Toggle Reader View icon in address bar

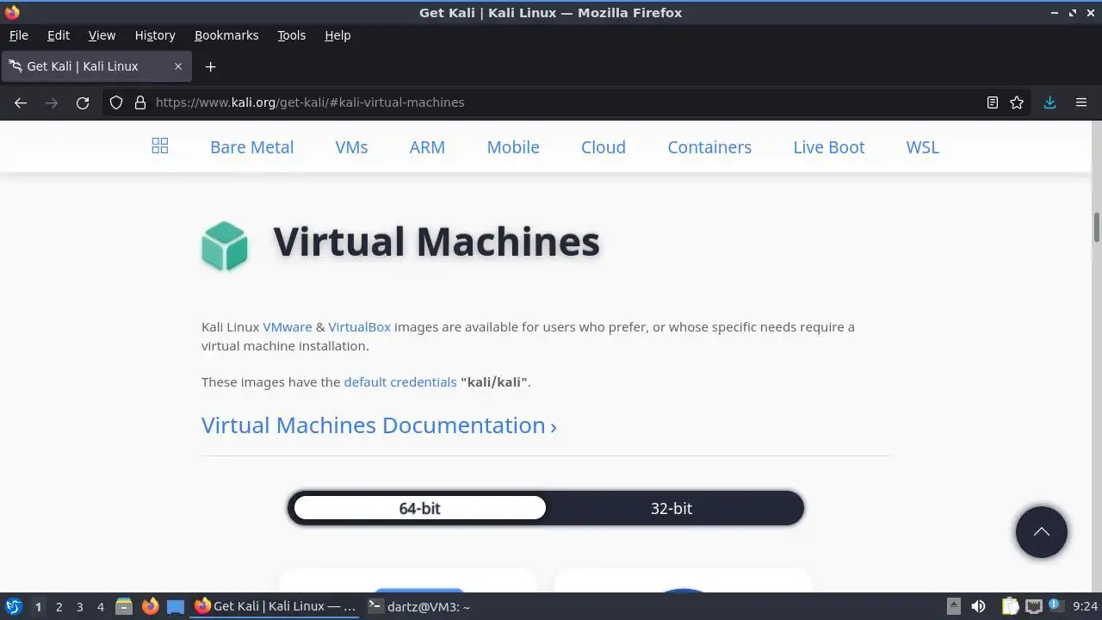tap(993, 102)
